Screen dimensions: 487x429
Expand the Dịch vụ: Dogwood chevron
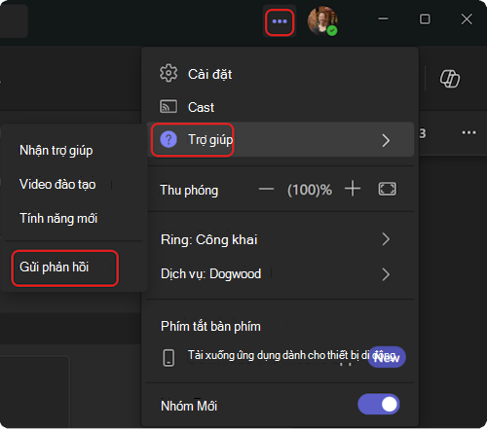386,274
